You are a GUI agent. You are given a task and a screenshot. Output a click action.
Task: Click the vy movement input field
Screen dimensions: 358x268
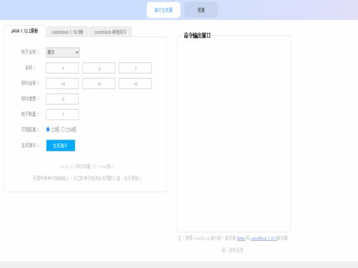[99, 83]
